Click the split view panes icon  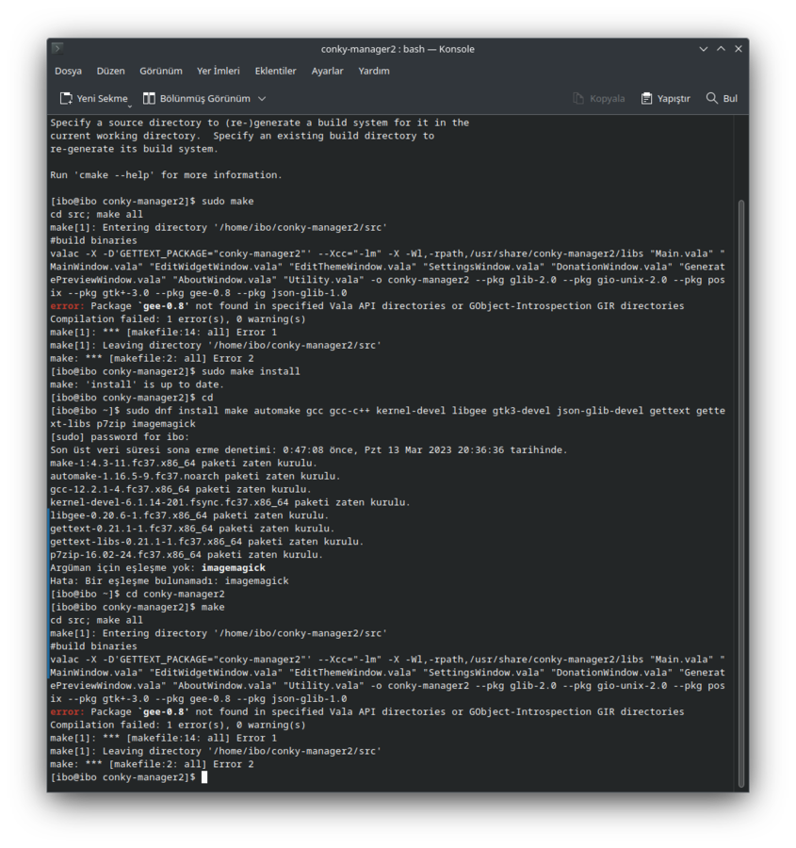pos(149,98)
